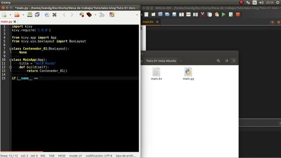The height and width of the screenshot is (158, 281).
Task: Collapse the MainApp class fold marker
Action: pyautogui.click(x=11, y=60)
